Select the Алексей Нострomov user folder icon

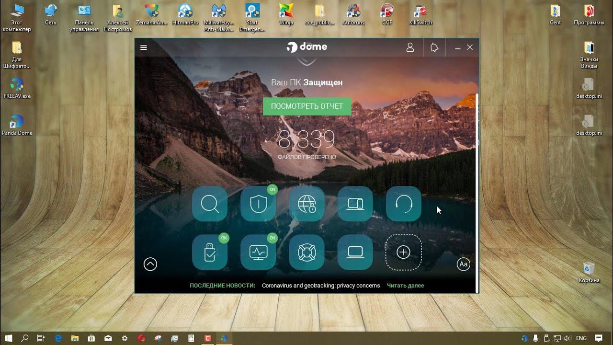pyautogui.click(x=118, y=17)
